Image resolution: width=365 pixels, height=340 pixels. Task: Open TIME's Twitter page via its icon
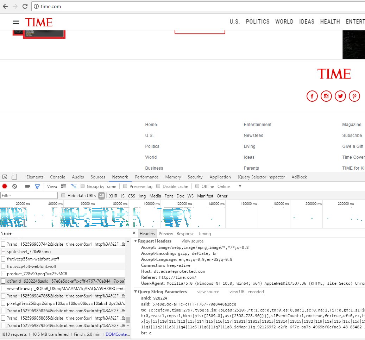(x=340, y=96)
